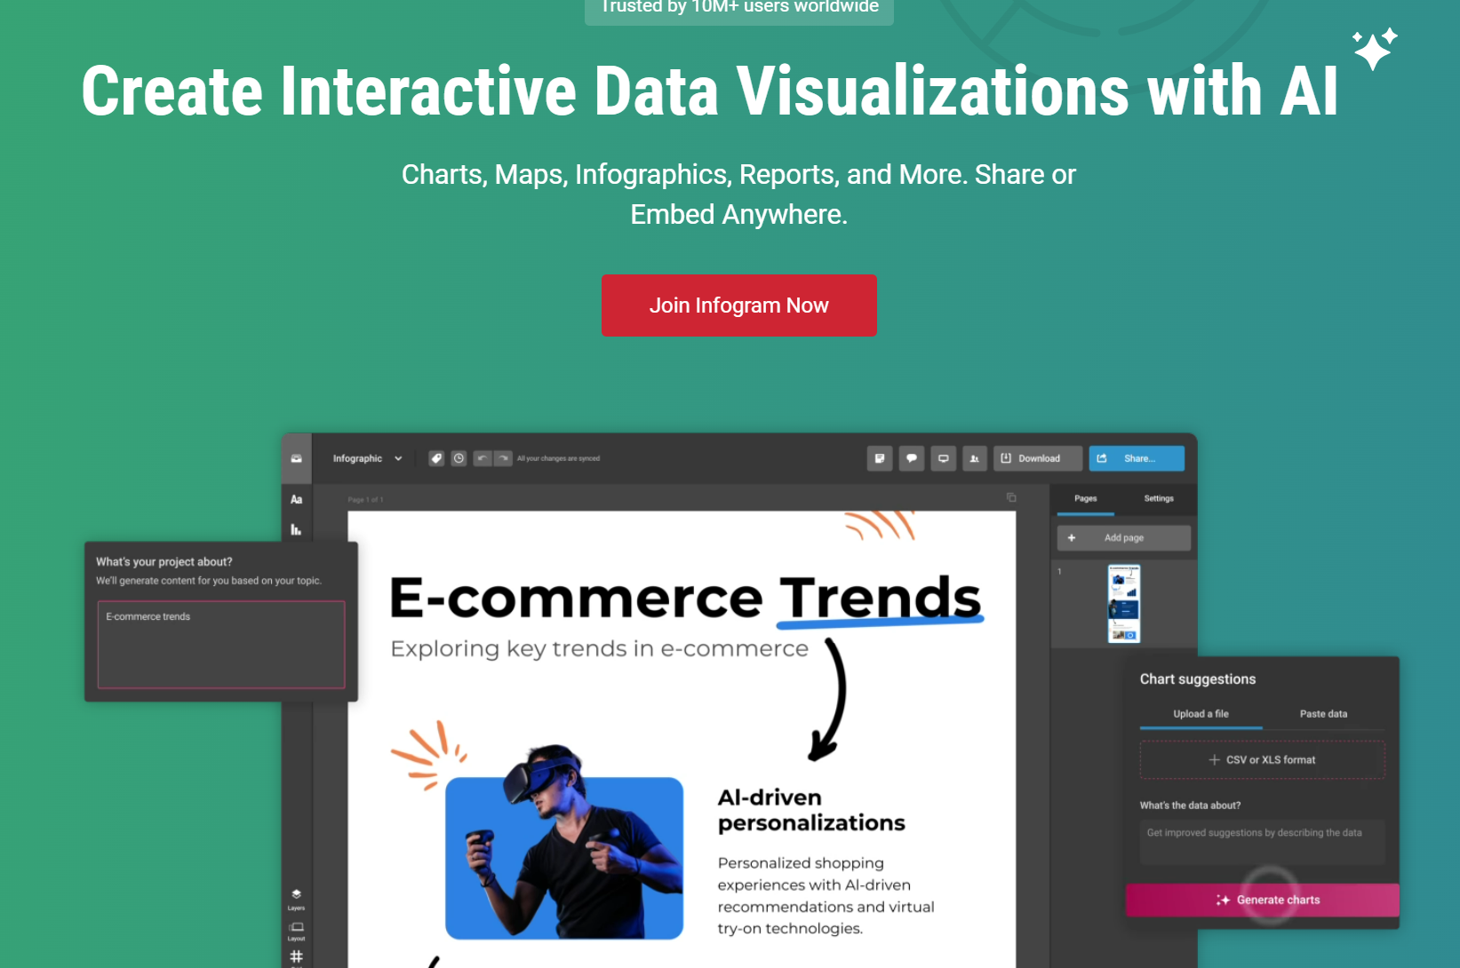Click the redo arrow in toolbar
This screenshot has width=1460, height=968.
[x=503, y=458]
